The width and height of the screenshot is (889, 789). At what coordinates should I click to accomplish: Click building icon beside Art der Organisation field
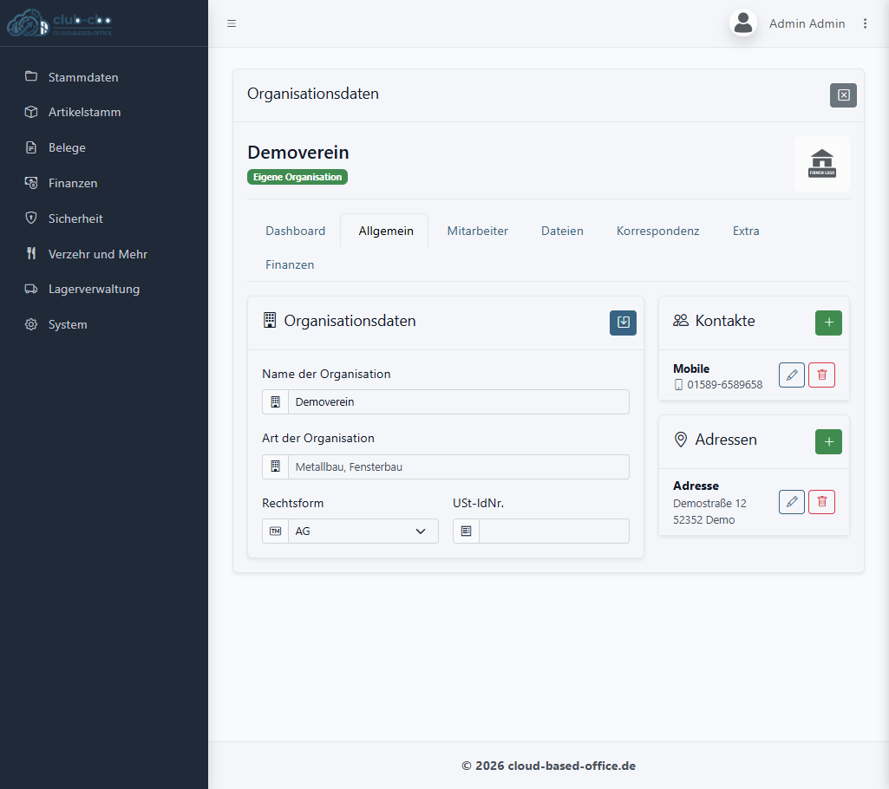(276, 466)
